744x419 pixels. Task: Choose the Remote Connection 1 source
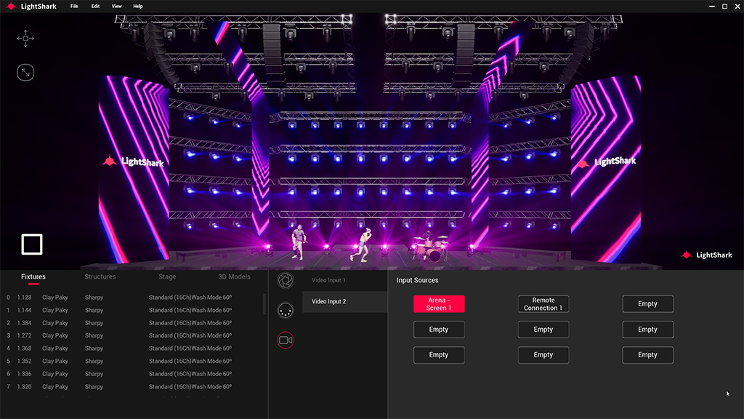click(x=543, y=304)
